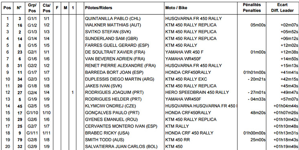299x150 pixels.
Task: Click the Cla/Pos column header
Action: pyautogui.click(x=46, y=8)
